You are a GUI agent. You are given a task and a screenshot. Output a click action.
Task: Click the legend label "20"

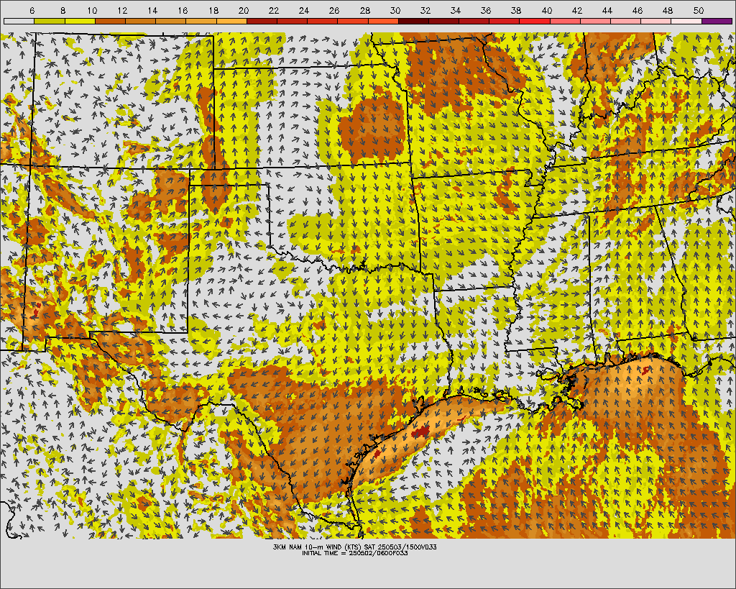243,10
